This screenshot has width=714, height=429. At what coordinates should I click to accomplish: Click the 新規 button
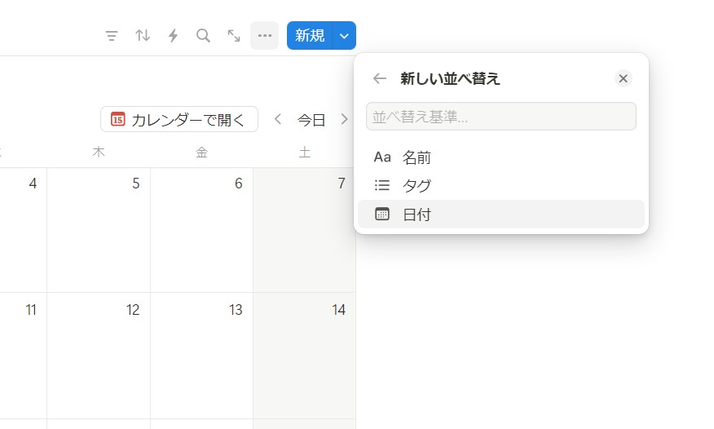(310, 36)
